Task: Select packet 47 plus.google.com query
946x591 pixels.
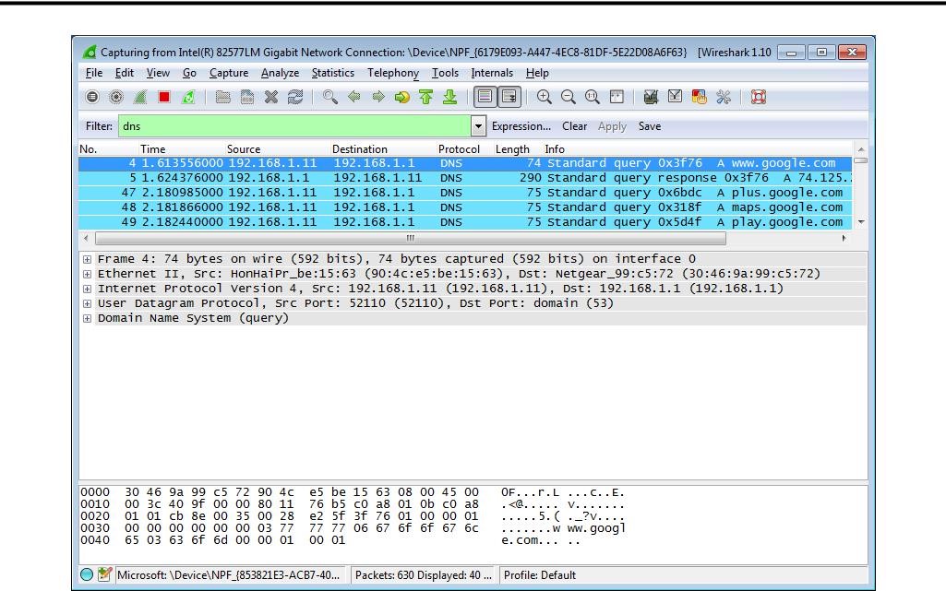Action: [465, 193]
